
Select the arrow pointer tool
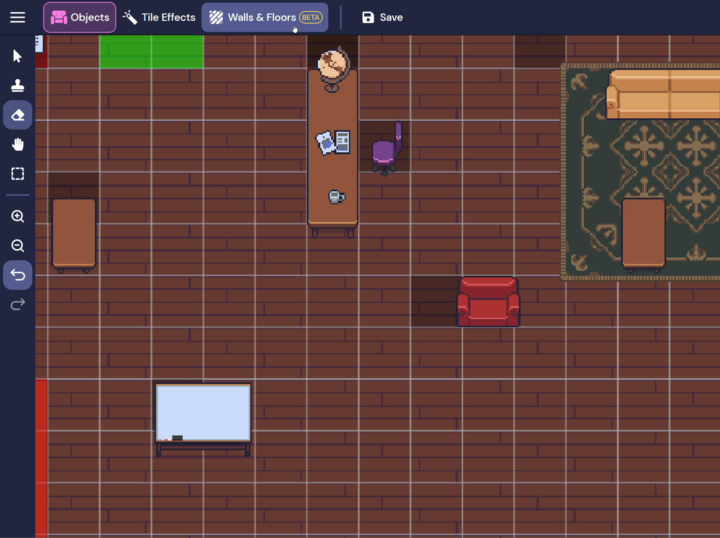pos(17,56)
